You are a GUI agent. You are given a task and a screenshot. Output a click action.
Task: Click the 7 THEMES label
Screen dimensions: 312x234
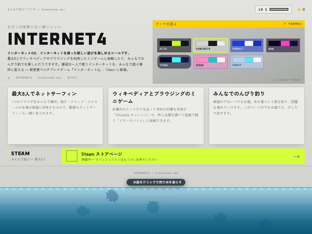coord(293,24)
